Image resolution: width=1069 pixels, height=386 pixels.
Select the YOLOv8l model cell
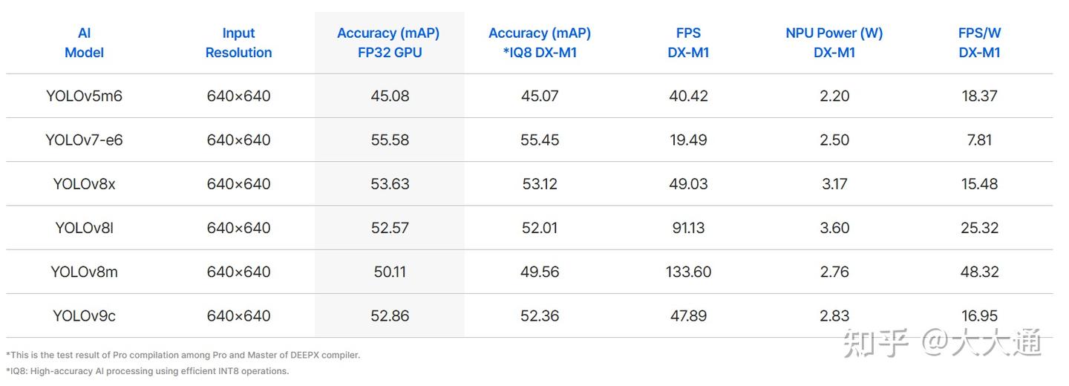pos(84,228)
